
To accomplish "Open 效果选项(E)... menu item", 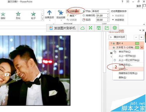I will point(128,65).
